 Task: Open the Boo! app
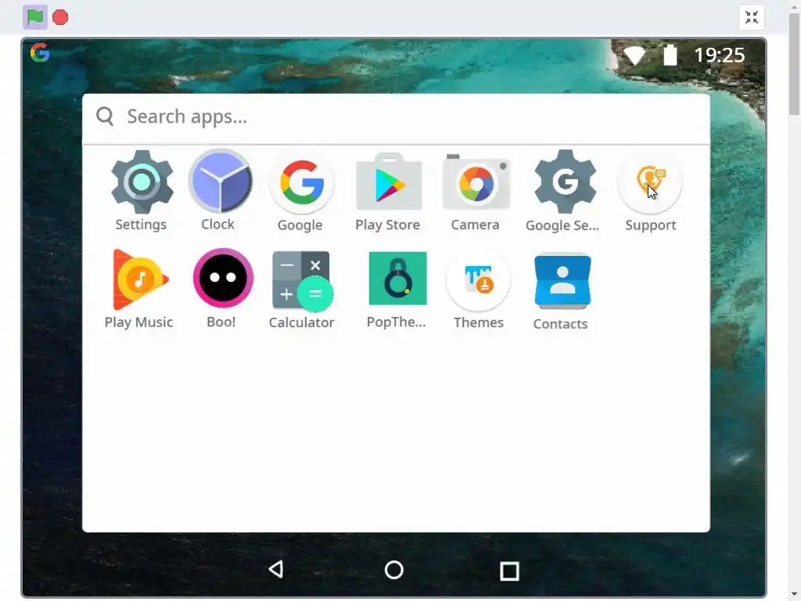coord(223,278)
